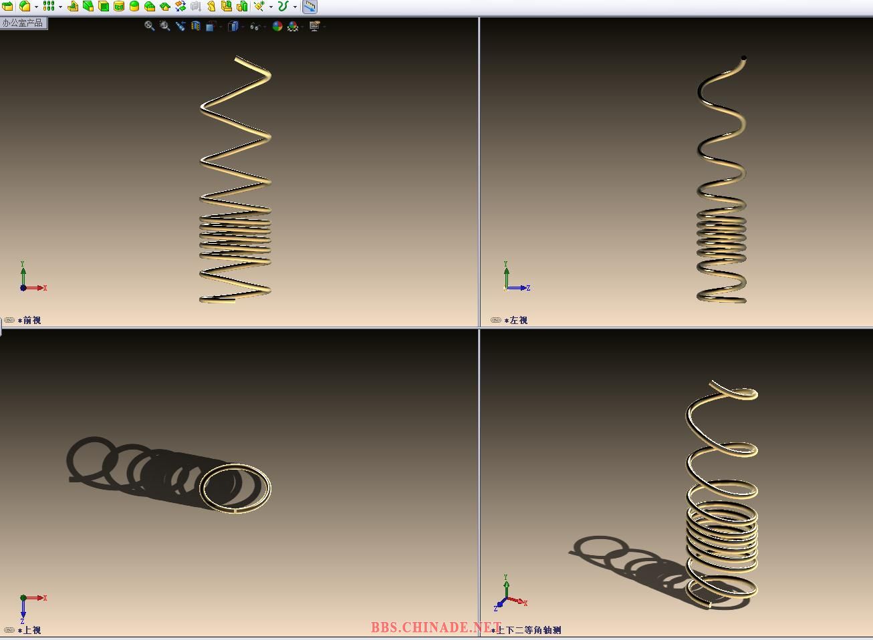
Task: Click the greyed-out move-down body icon
Action: pos(195,6)
